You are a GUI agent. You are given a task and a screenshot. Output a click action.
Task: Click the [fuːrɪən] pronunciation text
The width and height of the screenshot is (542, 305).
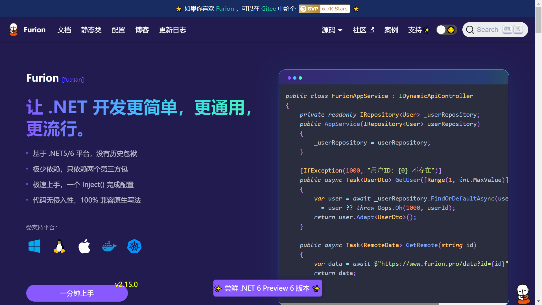[73, 80]
